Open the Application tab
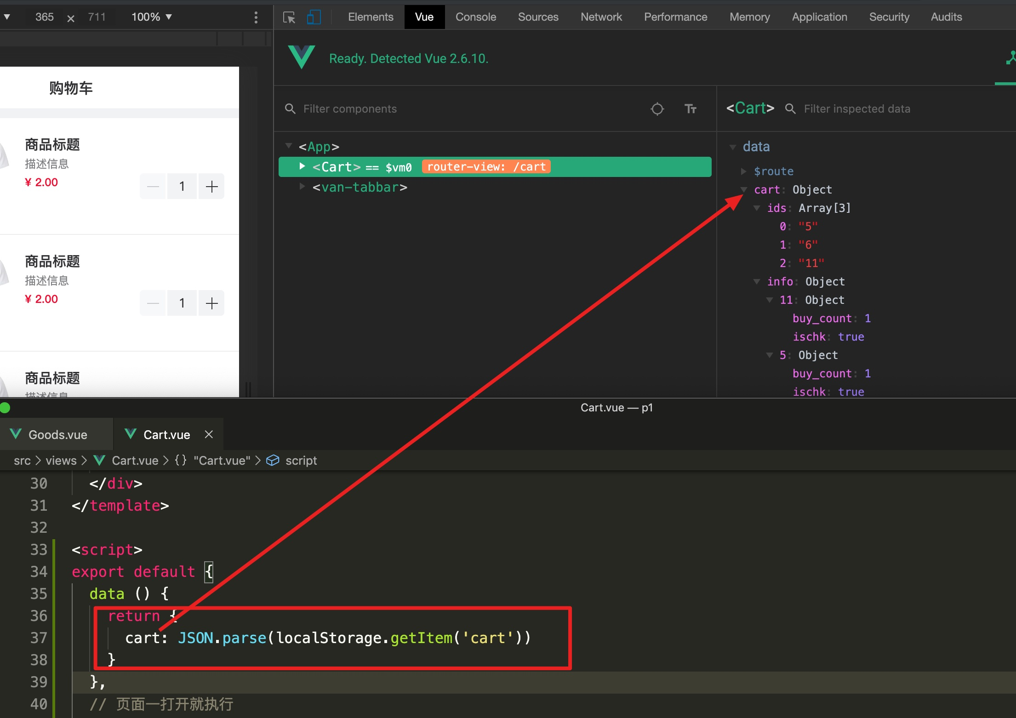Image resolution: width=1016 pixels, height=718 pixels. [819, 17]
